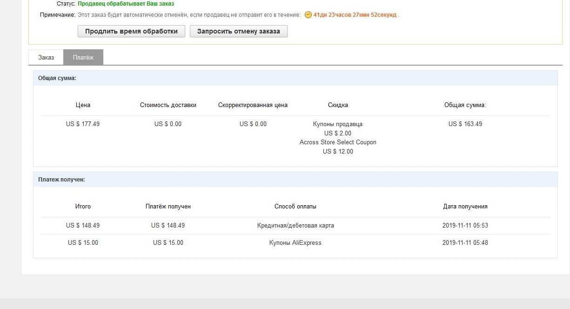Click the coupon value 'US $ 12.00'
Image resolution: width=570 pixels, height=309 pixels.
pos(338,151)
